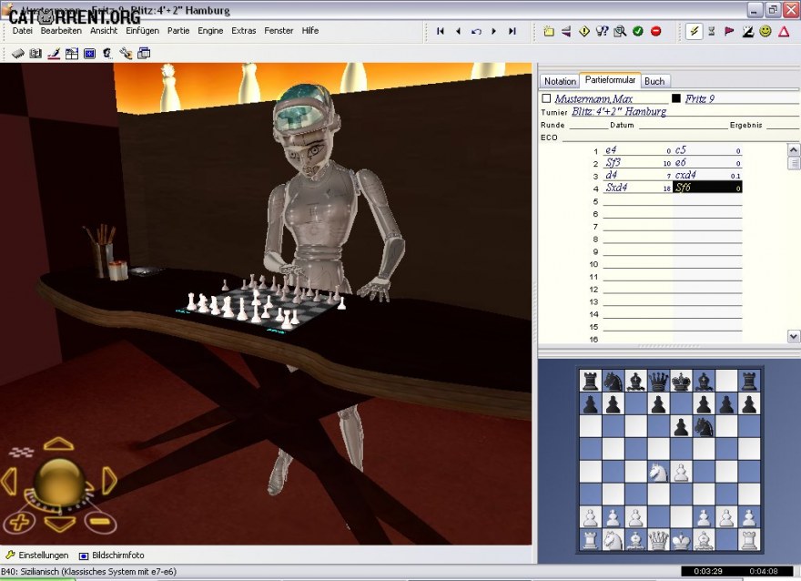Image resolution: width=801 pixels, height=581 pixels.
Task: Open the opening book icon in toolbar
Action: click(x=35, y=53)
